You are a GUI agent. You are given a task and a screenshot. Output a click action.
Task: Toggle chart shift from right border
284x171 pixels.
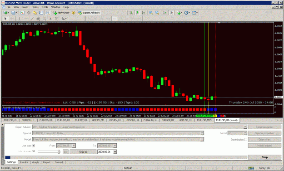(x=171, y=13)
